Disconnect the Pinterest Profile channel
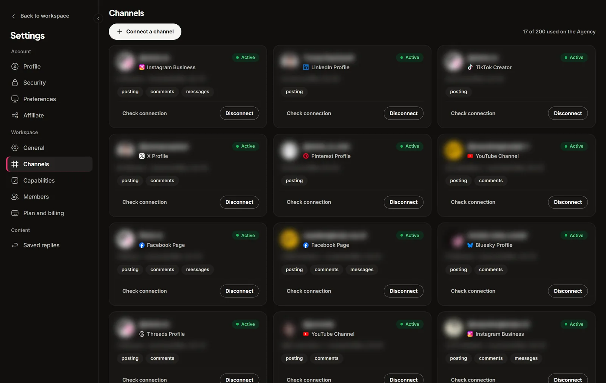 [403, 202]
